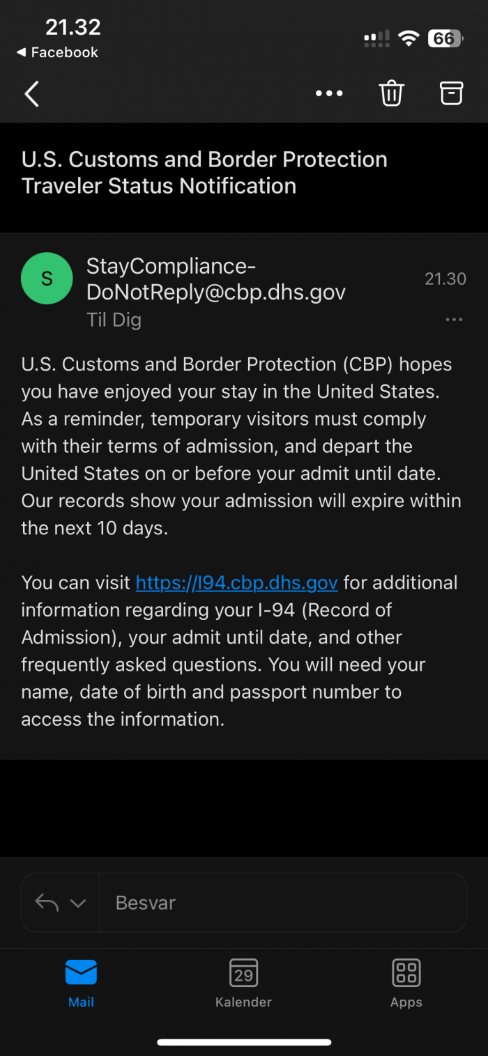Tap the back arrow to return to inbox
Viewport: 488px width, 1056px height.
click(32, 93)
